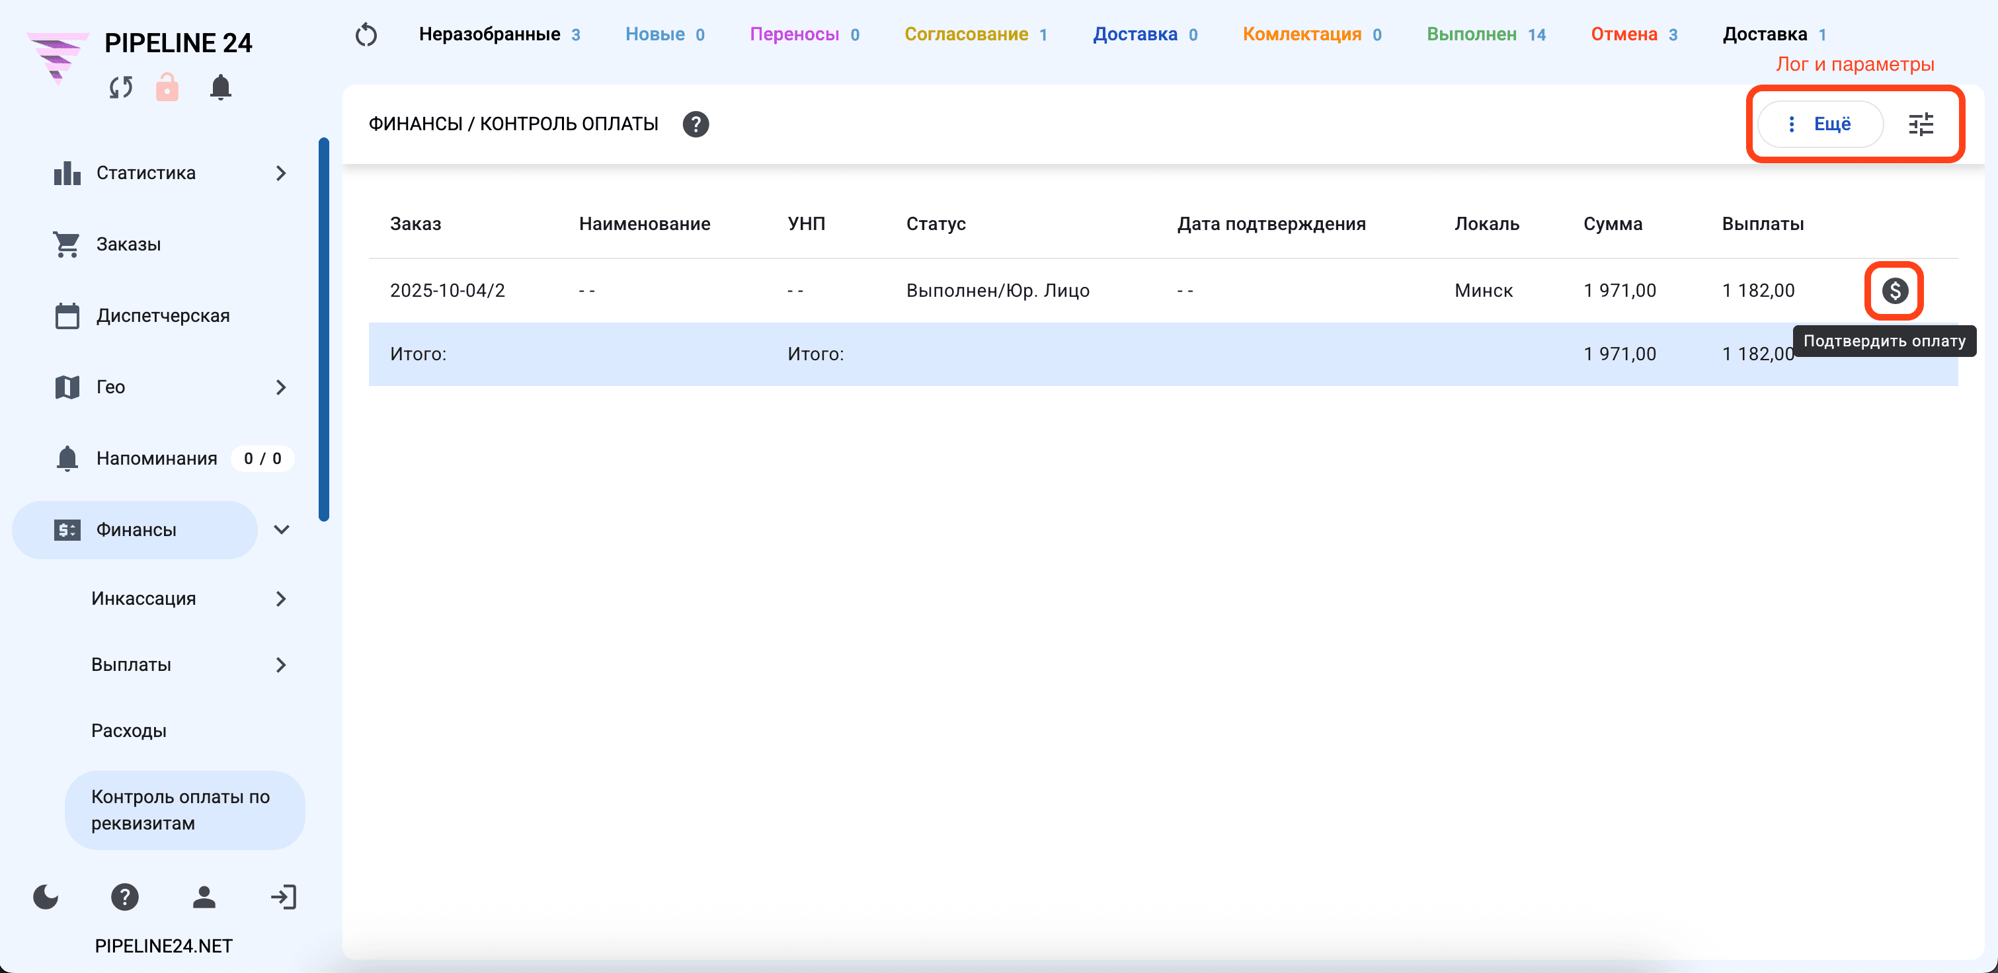This screenshot has height=973, width=1998.
Task: Switch to the Комлектация 0 tab
Action: (1312, 34)
